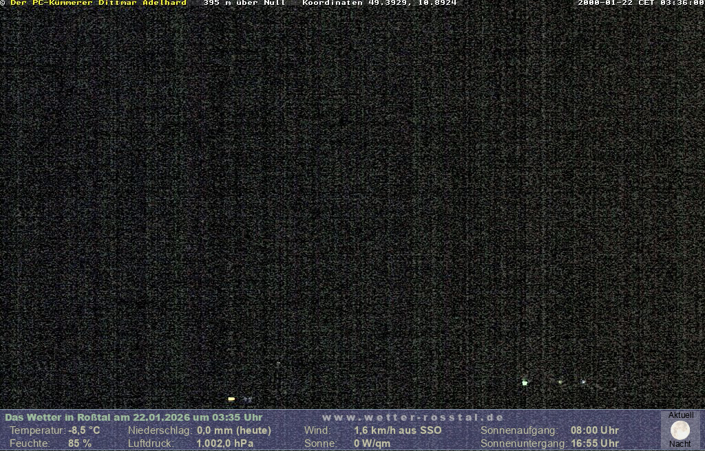This screenshot has width=705, height=451.
Task: Click the humidity value 85 %
Action: point(80,443)
